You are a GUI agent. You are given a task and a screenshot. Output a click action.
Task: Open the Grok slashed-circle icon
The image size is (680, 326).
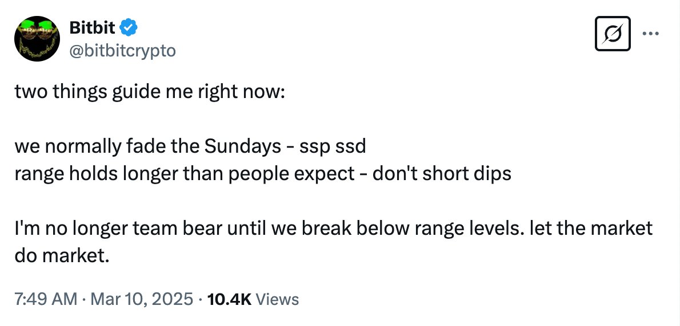613,33
